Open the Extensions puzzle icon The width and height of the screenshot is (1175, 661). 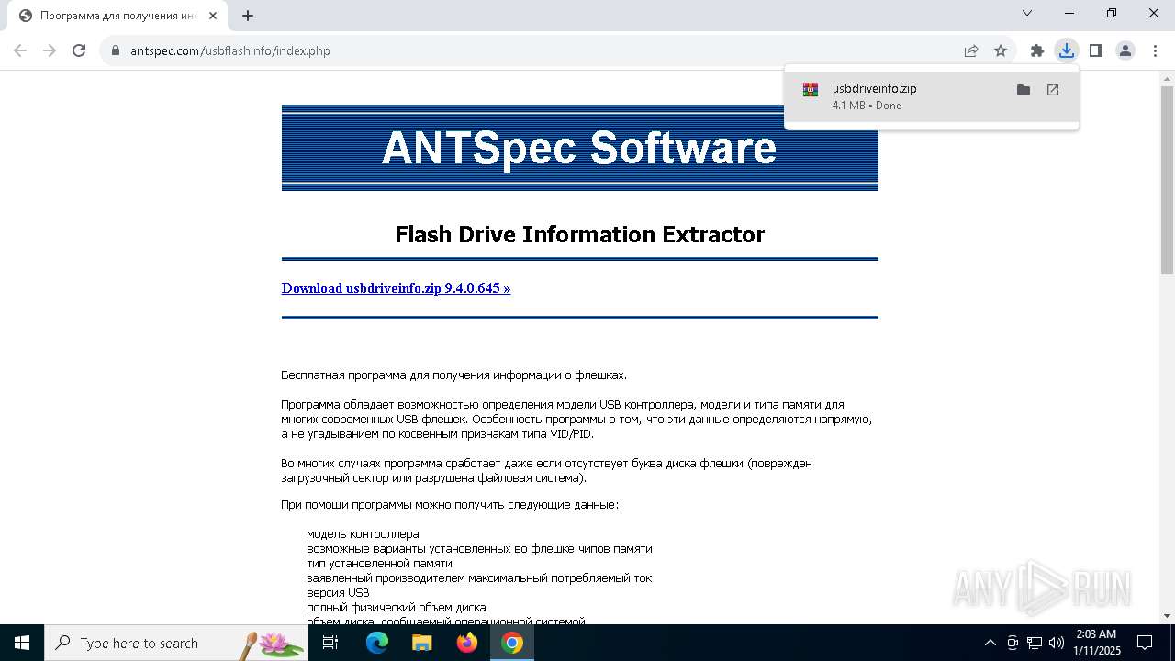tap(1037, 50)
